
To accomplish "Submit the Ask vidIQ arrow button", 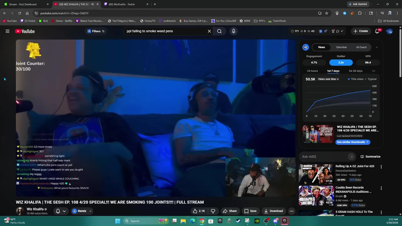I will pyautogui.click(x=352, y=157).
